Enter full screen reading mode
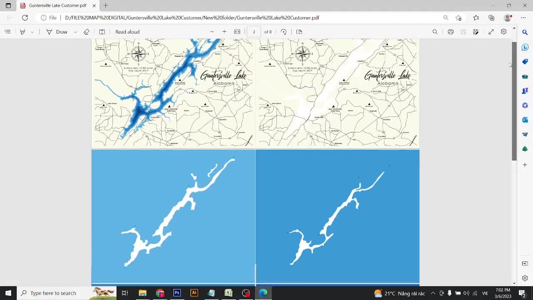 pyautogui.click(x=491, y=32)
